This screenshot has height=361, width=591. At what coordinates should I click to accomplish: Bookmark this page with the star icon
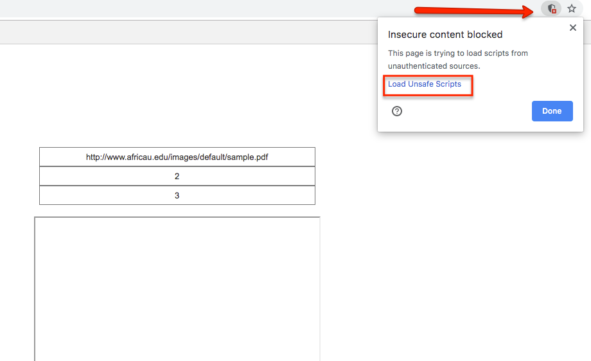571,9
